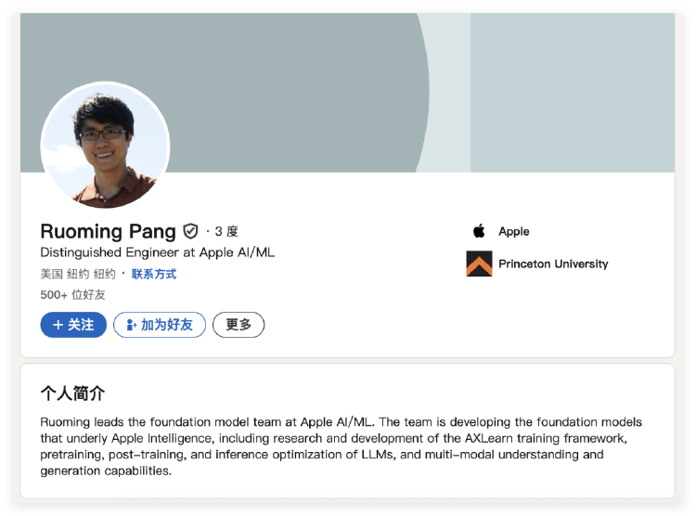The width and height of the screenshot is (696, 516).
Task: Open the 联系方式 contact info link
Action: pyautogui.click(x=153, y=274)
